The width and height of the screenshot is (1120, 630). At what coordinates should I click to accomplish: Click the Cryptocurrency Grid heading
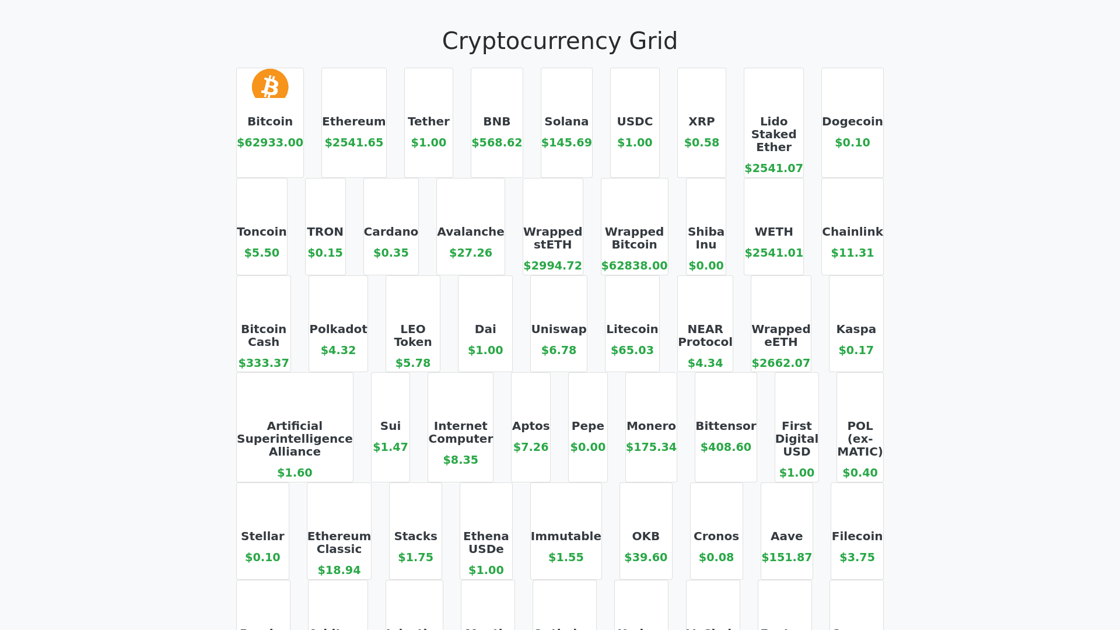tap(559, 41)
